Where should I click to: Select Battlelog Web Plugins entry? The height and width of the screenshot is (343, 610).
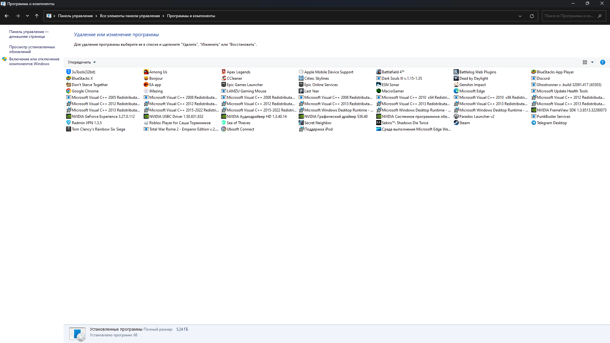coord(475,72)
